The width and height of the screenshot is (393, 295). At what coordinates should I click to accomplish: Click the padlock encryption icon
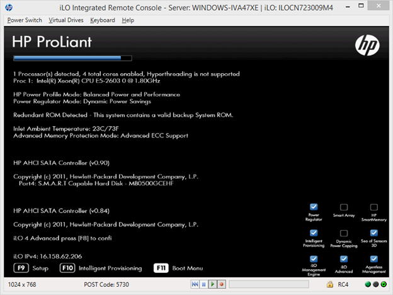coord(330,284)
